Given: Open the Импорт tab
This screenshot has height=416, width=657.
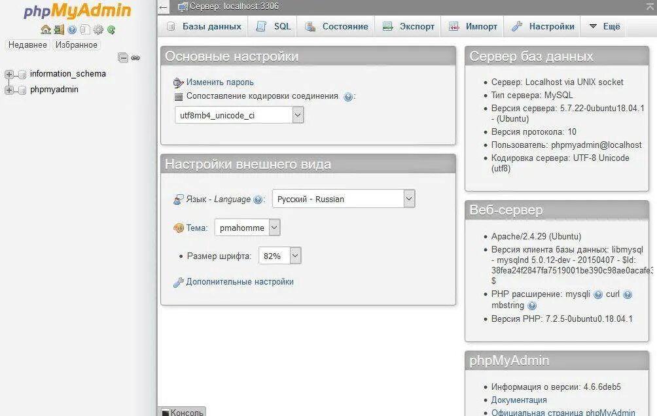Looking at the screenshot, I should [473, 26].
